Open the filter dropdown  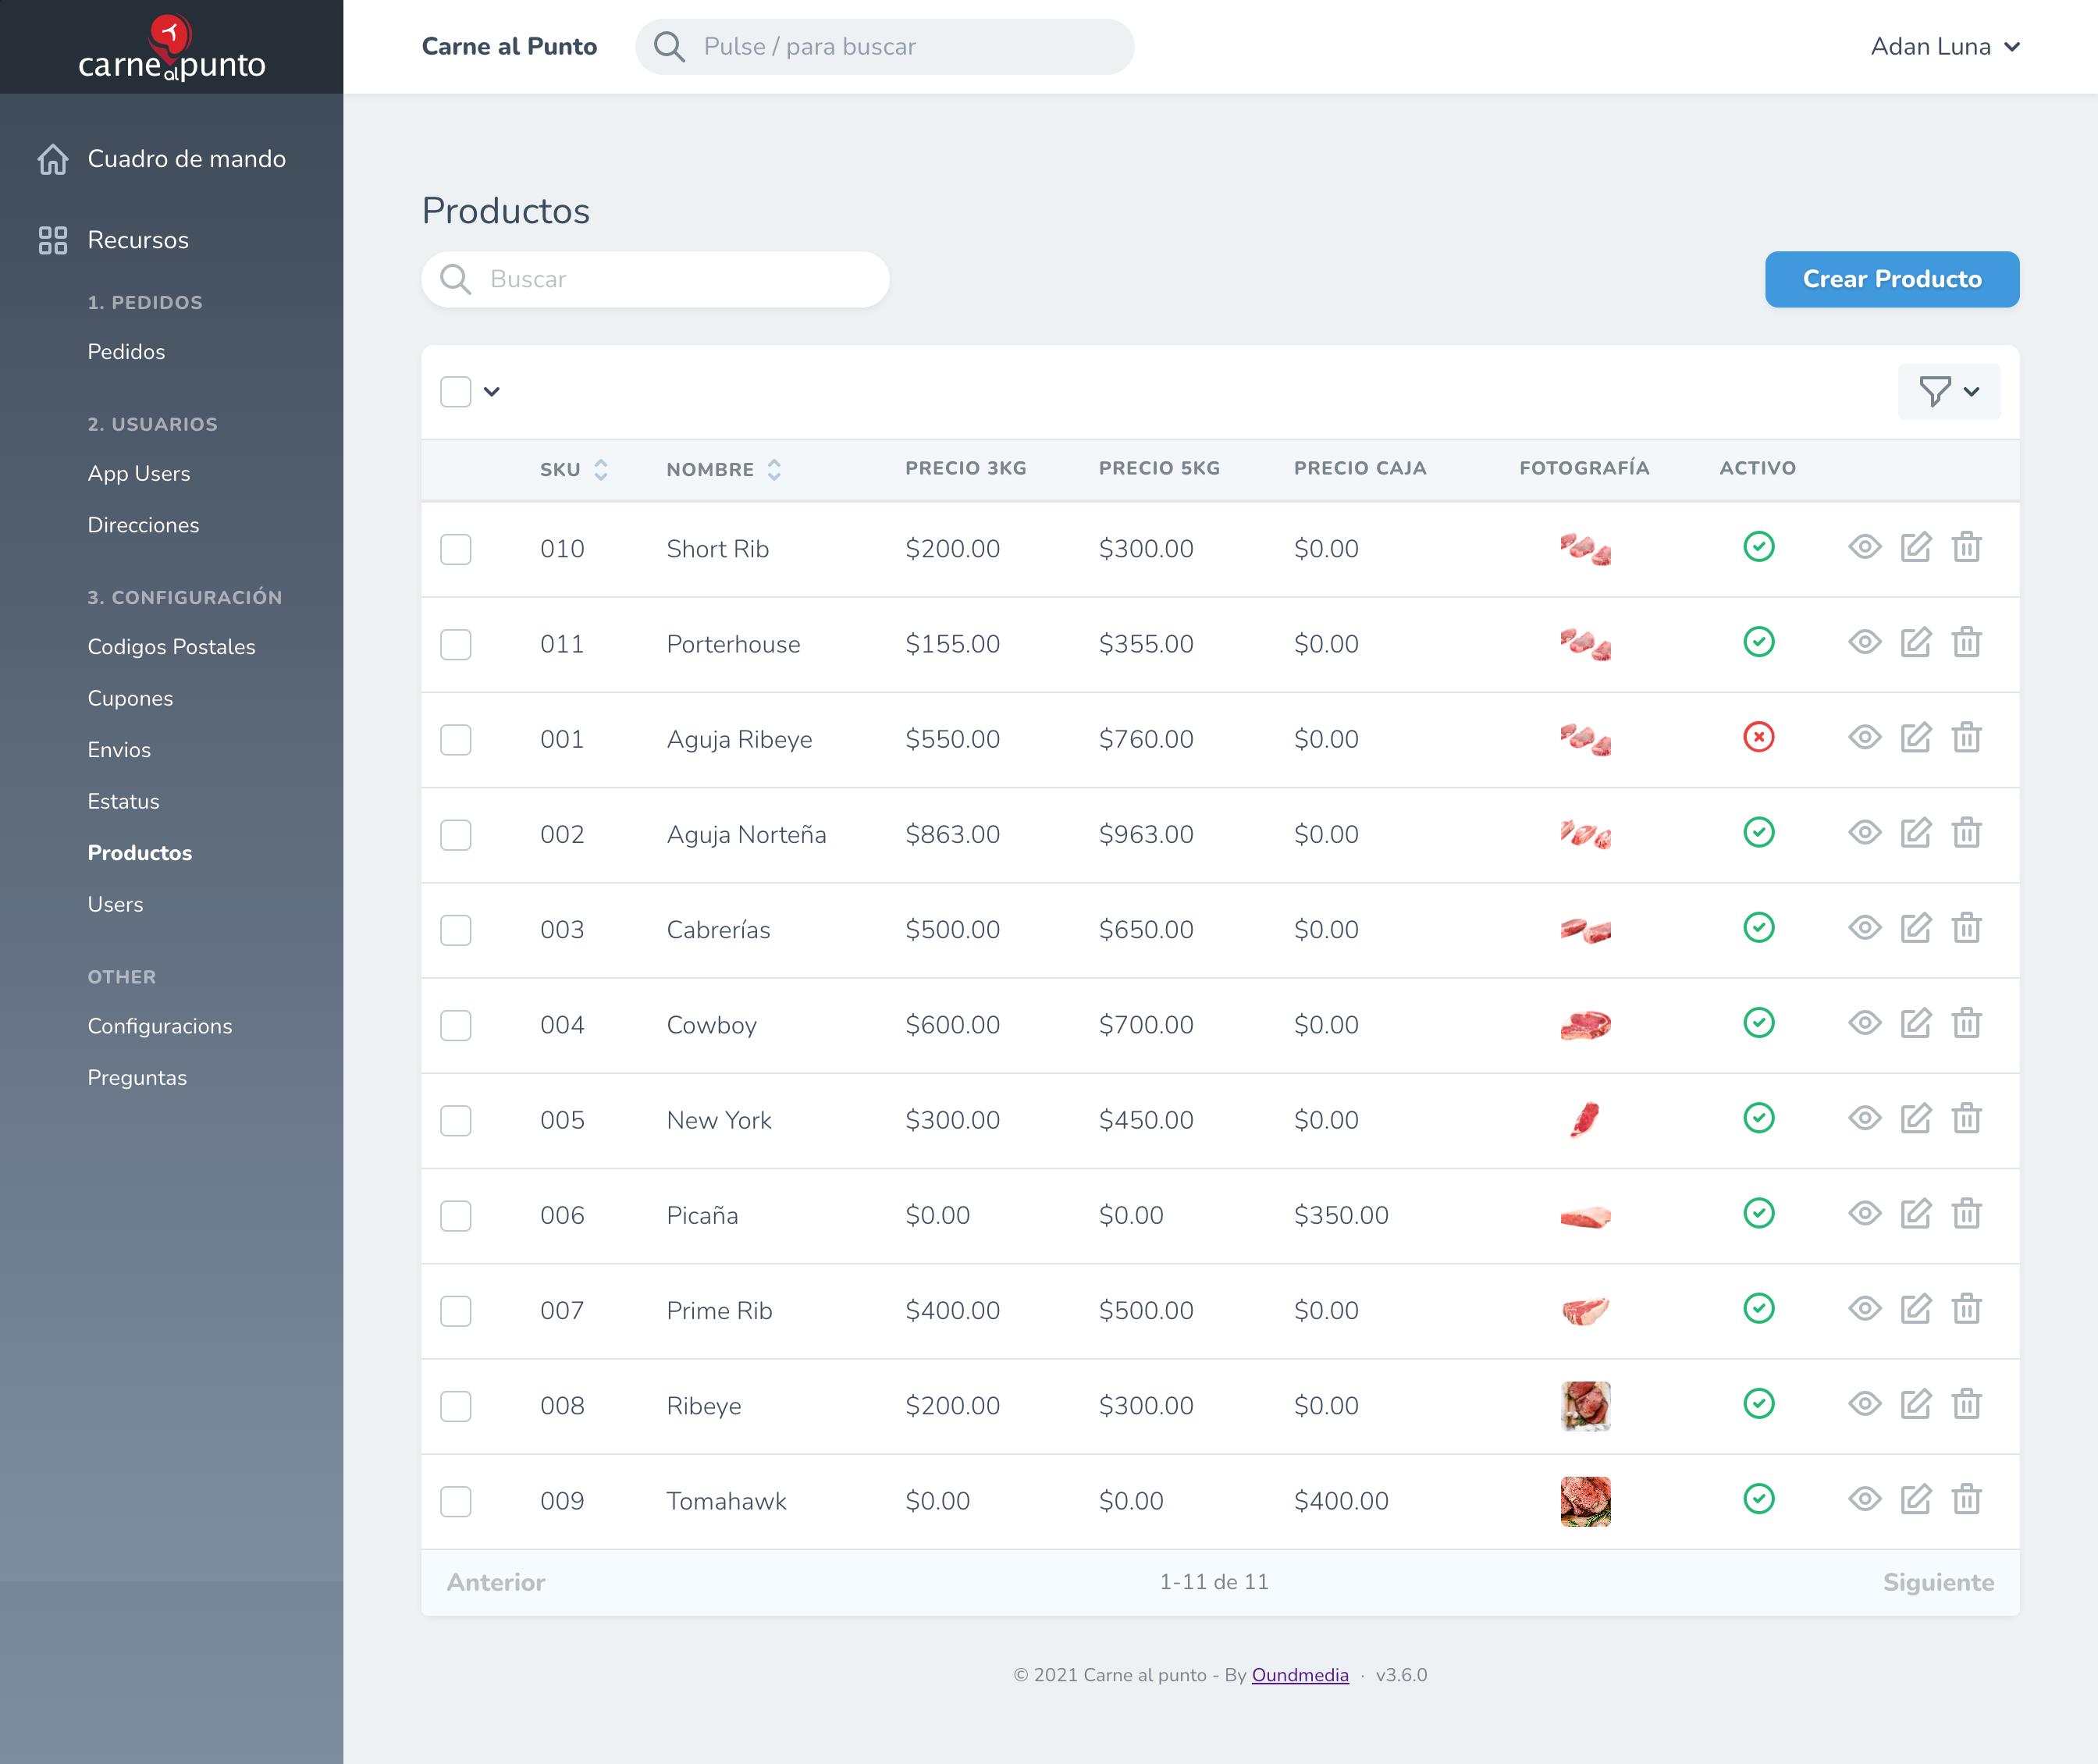point(1949,392)
